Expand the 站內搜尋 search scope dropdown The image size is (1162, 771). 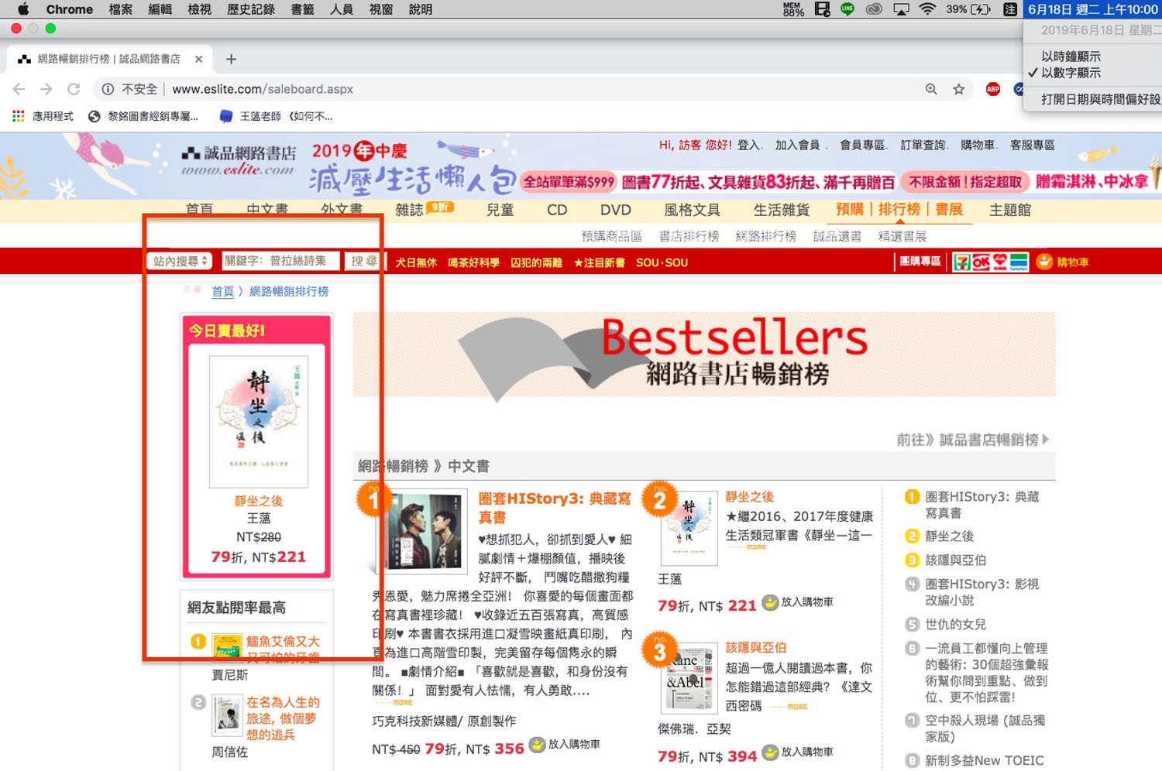point(180,261)
